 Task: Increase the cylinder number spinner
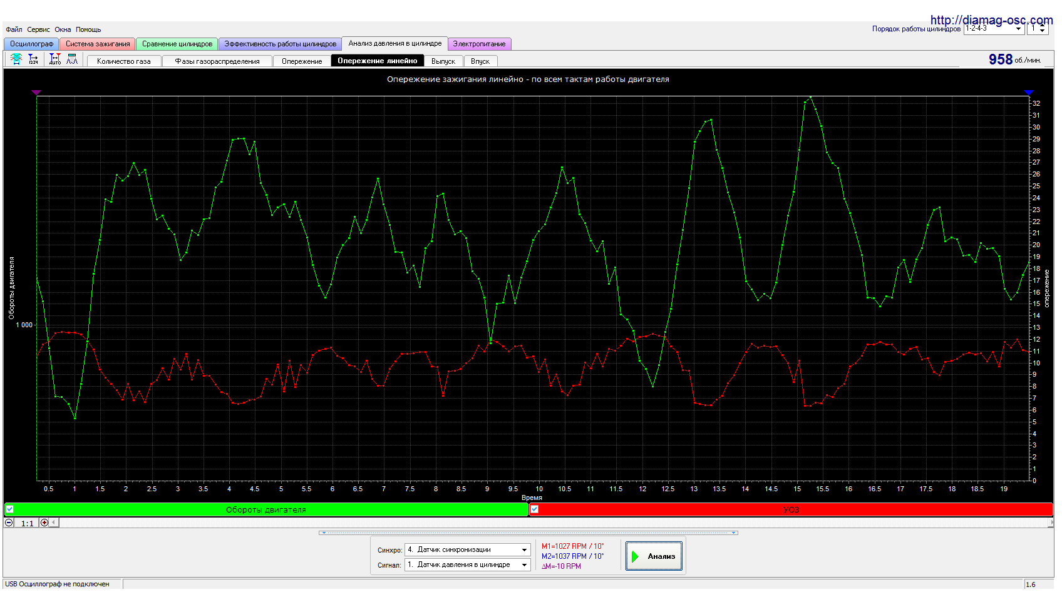(1043, 26)
